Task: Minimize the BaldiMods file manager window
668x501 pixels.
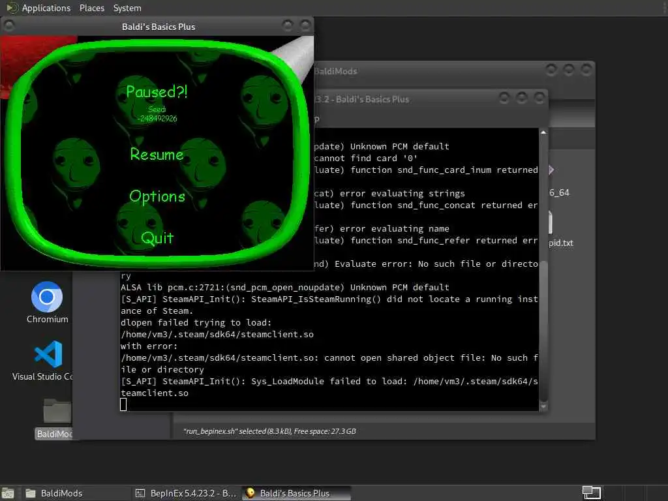Action: pyautogui.click(x=551, y=69)
